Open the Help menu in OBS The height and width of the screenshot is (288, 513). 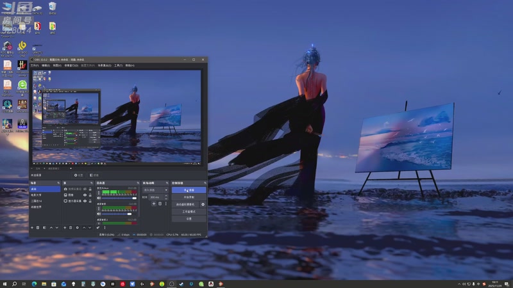130,65
